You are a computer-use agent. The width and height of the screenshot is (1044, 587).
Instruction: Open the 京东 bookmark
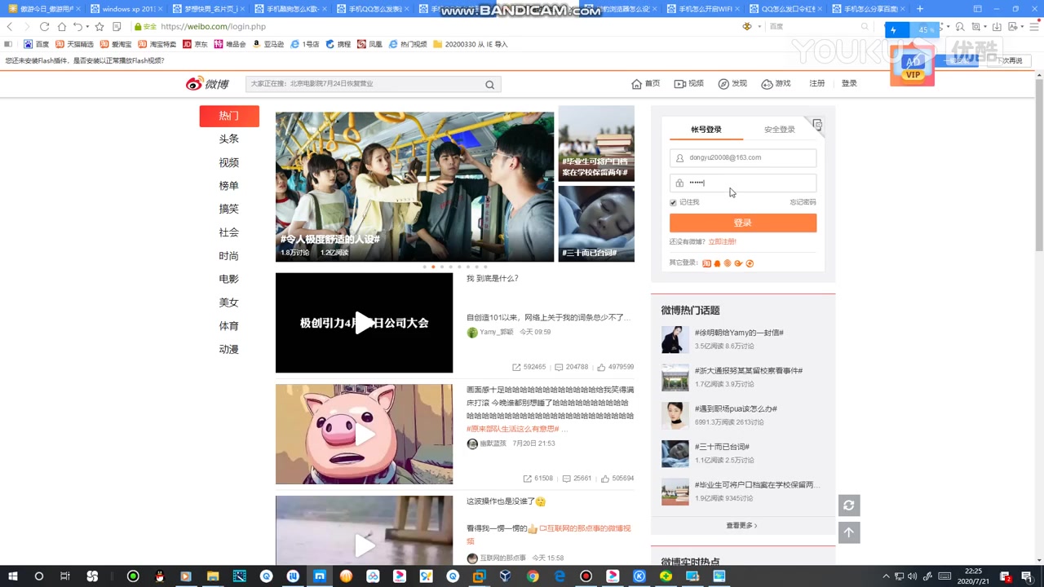coord(196,44)
